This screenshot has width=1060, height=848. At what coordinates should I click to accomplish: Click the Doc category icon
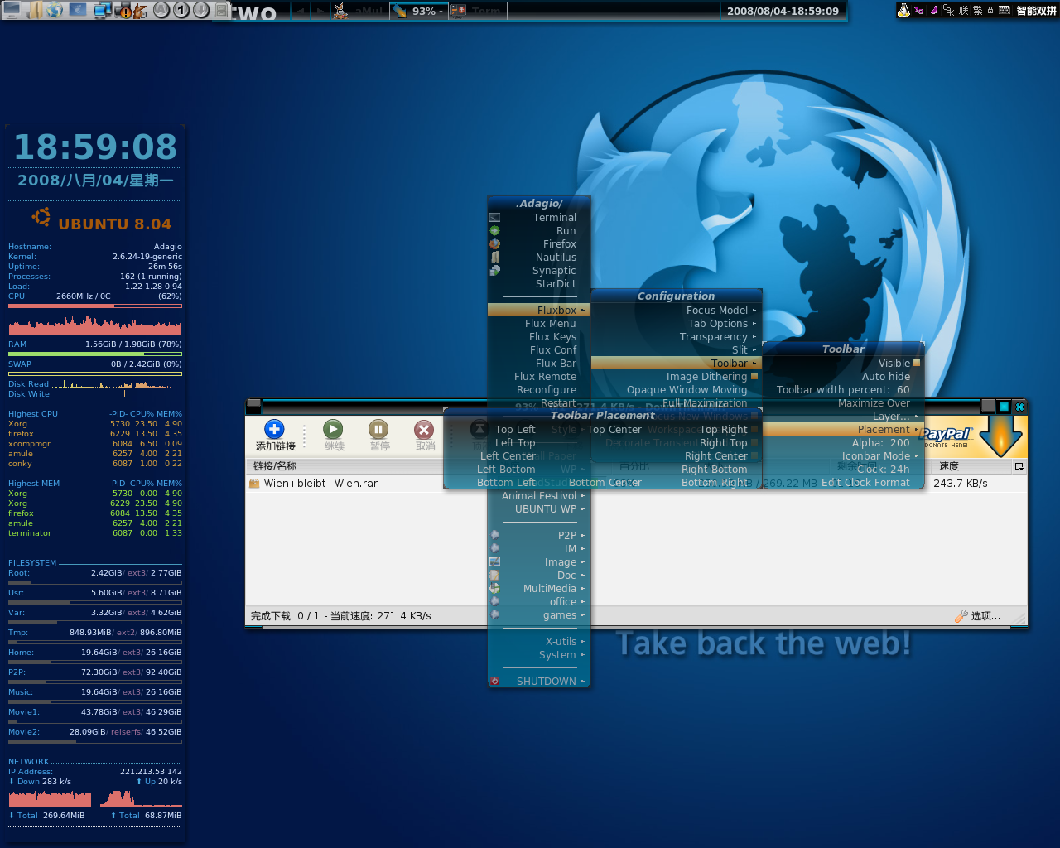pos(494,575)
